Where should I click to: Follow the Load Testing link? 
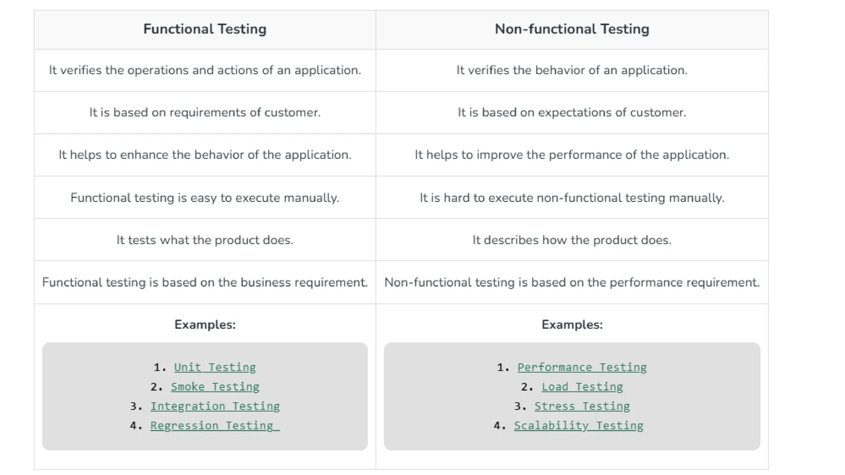coord(582,386)
